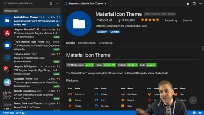
Task: Install Try's Material Icon Theme
Action: point(56,50)
